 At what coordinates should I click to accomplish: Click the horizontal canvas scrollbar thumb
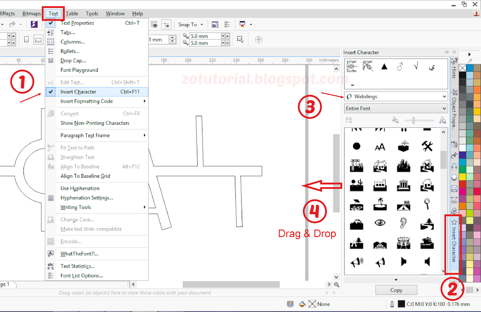231,284
